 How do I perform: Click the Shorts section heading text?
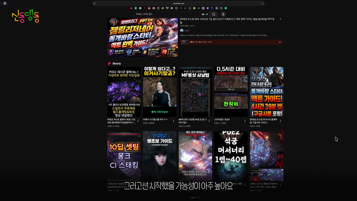pyautogui.click(x=116, y=63)
